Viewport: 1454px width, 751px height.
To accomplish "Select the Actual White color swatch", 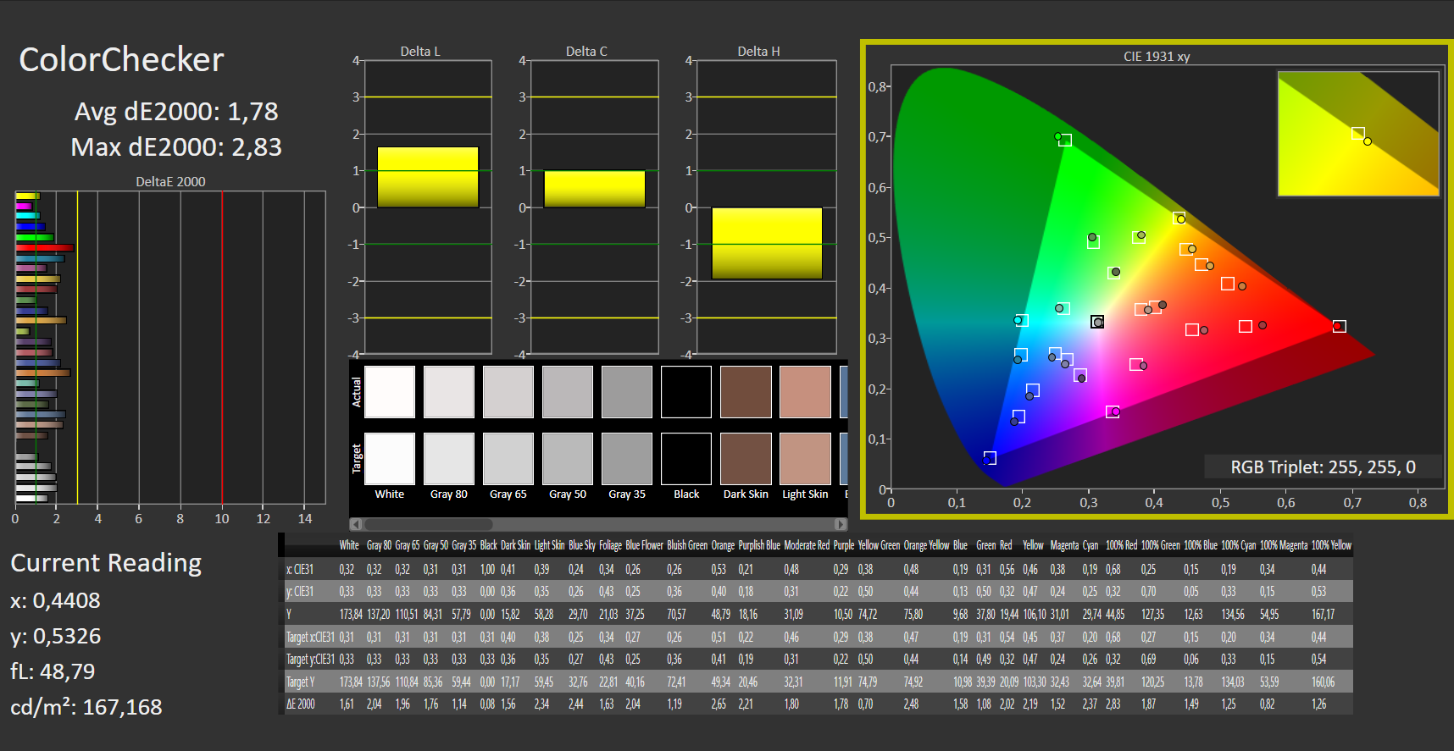I will coord(390,392).
